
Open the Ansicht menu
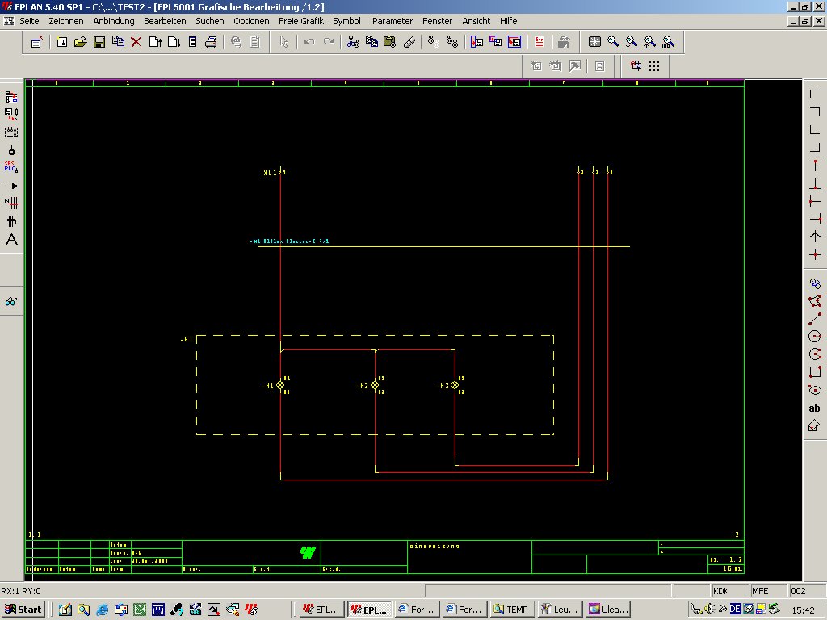476,21
